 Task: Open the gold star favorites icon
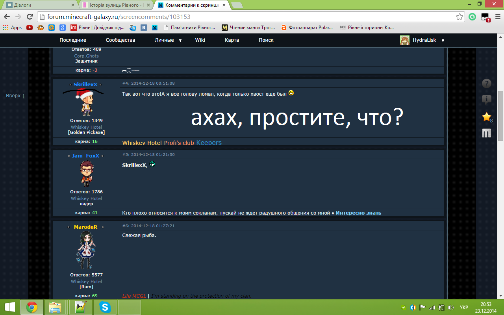[487, 117]
